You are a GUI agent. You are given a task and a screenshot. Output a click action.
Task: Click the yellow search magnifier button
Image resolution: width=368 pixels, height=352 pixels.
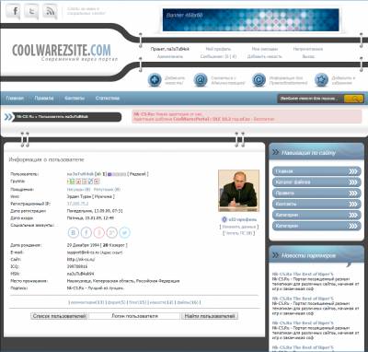(x=354, y=99)
